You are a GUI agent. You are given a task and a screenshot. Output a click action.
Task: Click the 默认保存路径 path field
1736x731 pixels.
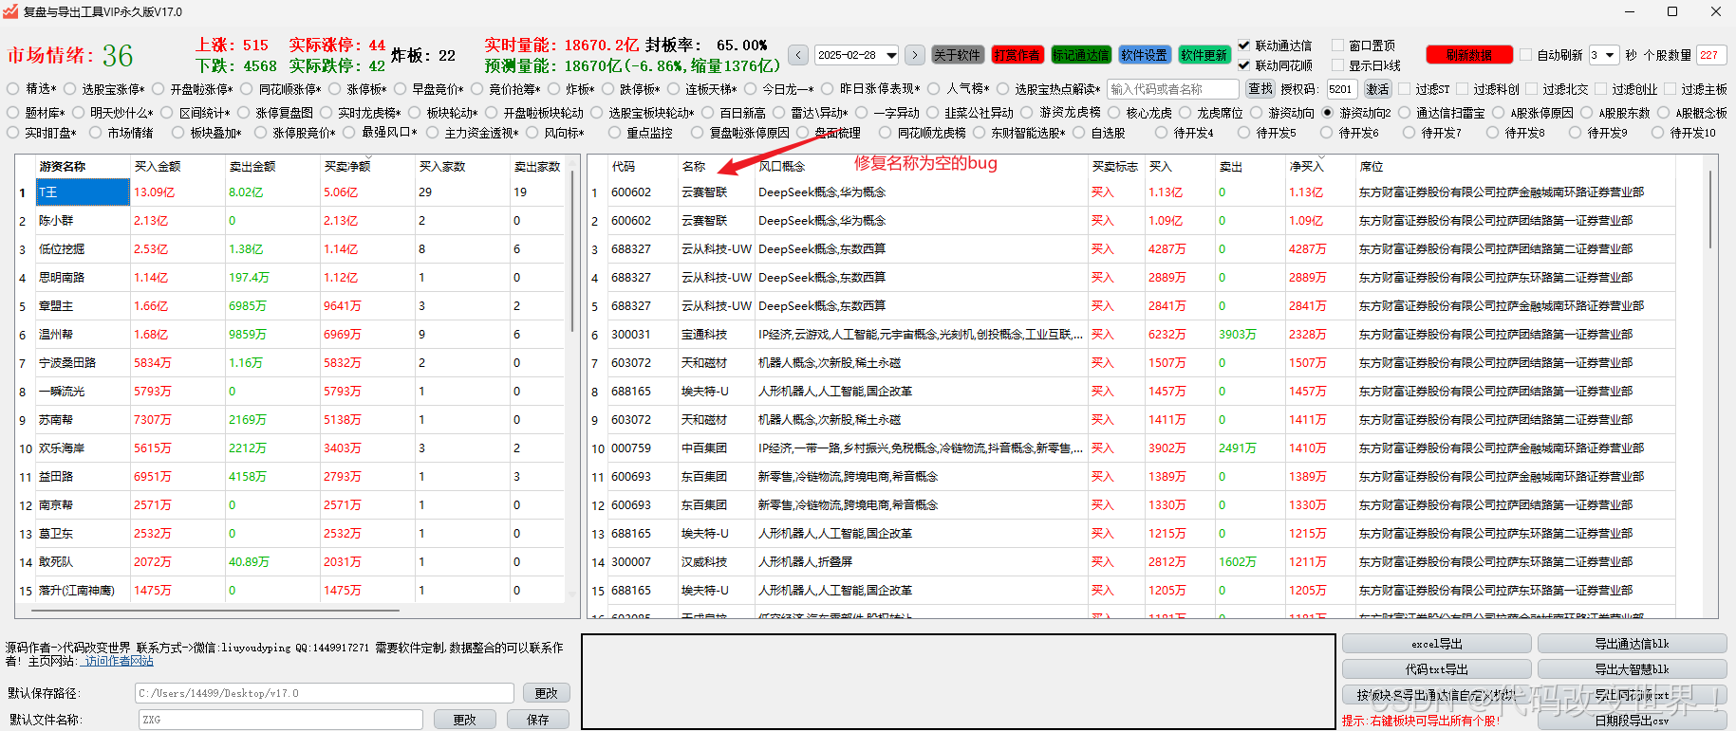click(325, 693)
